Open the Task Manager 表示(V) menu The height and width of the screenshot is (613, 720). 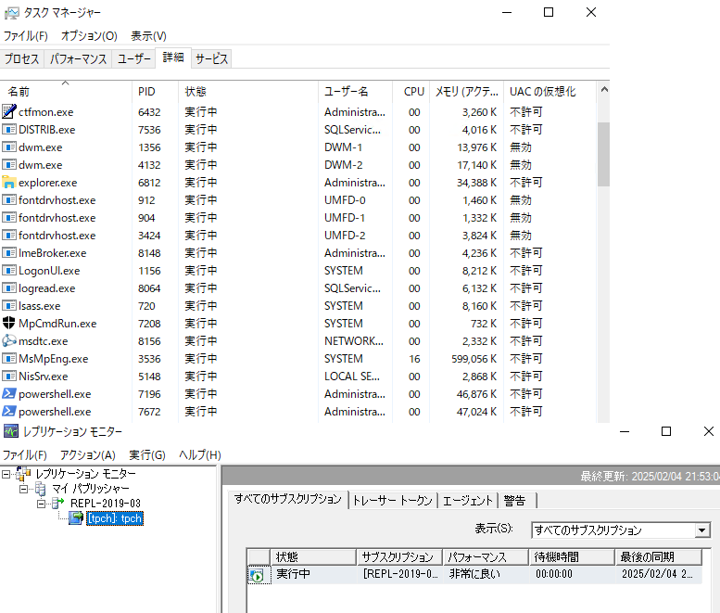coord(148,36)
